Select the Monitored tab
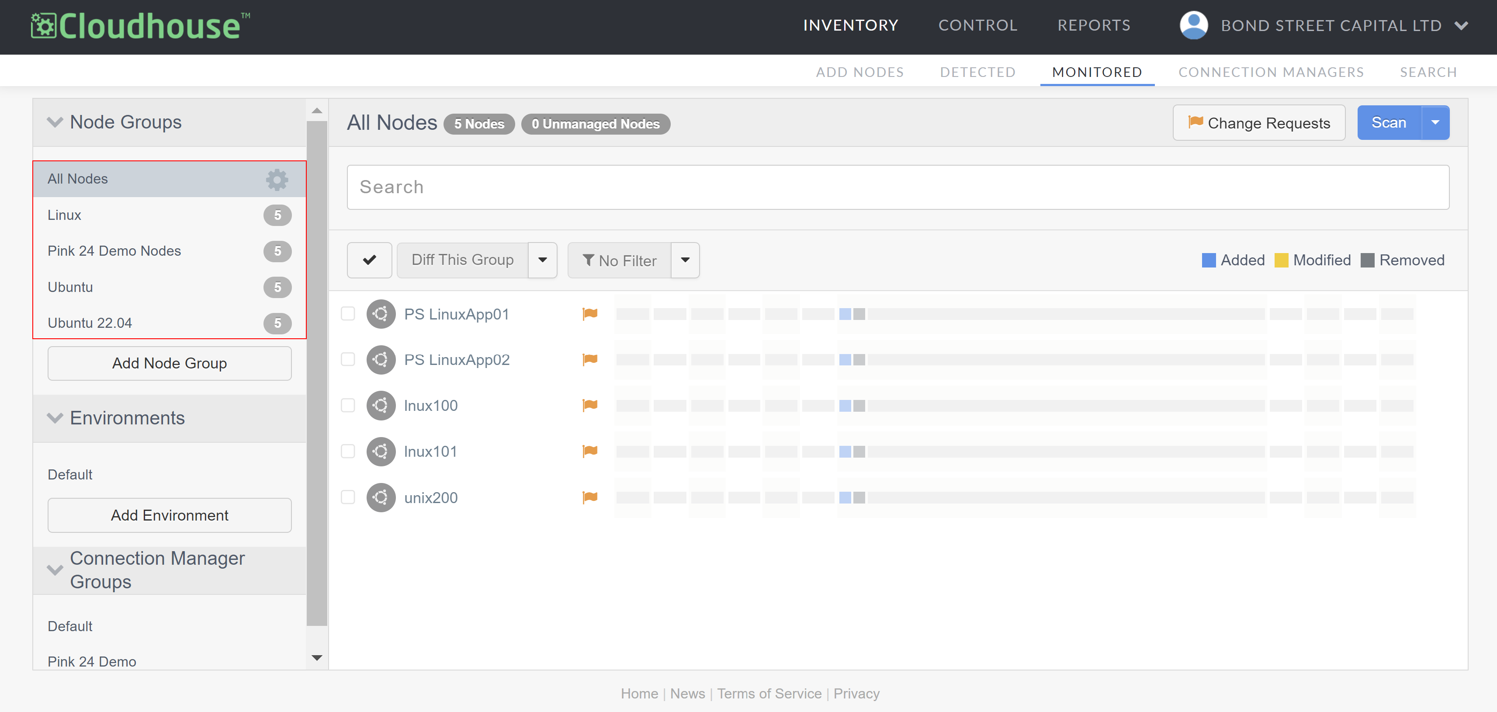The width and height of the screenshot is (1497, 712). (1097, 72)
